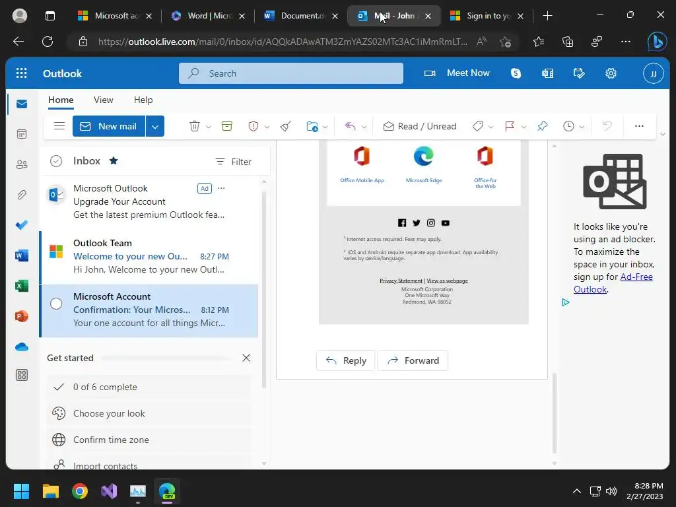Dismiss the Get started panel

click(x=246, y=358)
